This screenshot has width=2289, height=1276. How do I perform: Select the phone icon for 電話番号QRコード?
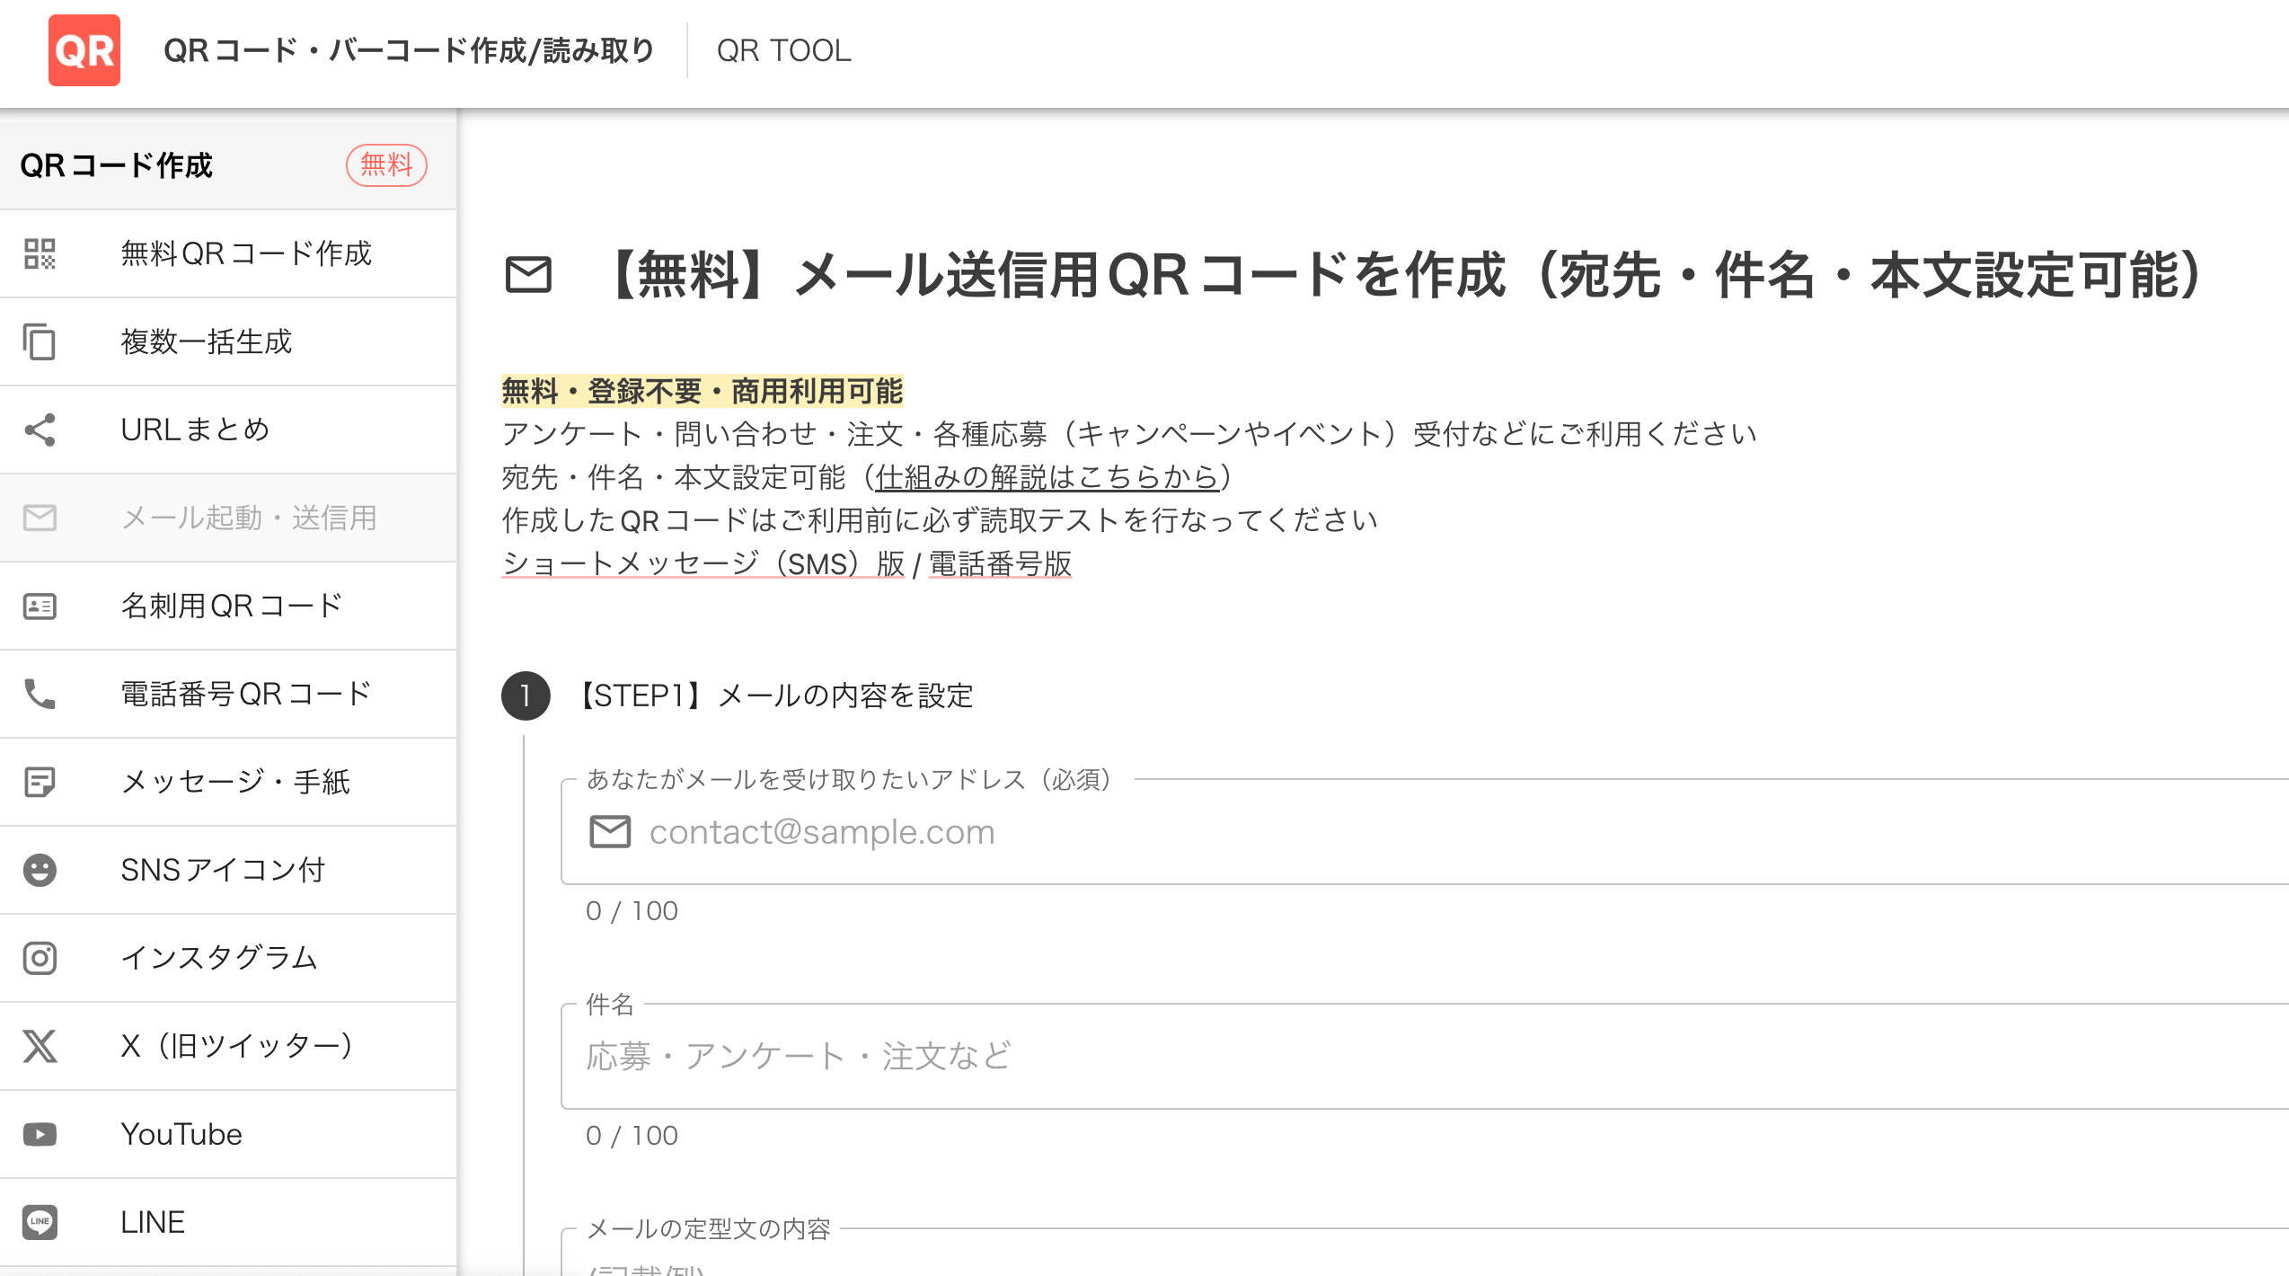pos(40,693)
